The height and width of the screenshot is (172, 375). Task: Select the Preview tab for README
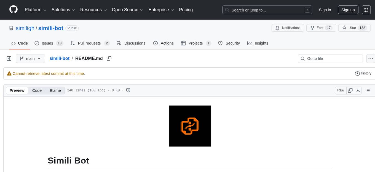(17, 90)
